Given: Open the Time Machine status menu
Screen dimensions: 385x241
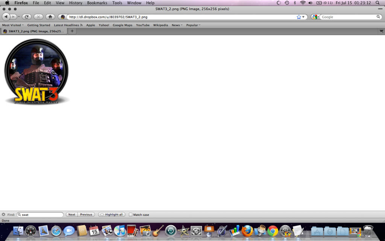Looking at the screenshot, I should (x=286, y=3).
